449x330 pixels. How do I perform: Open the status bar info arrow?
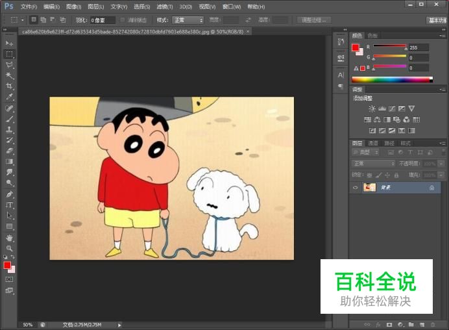119,325
